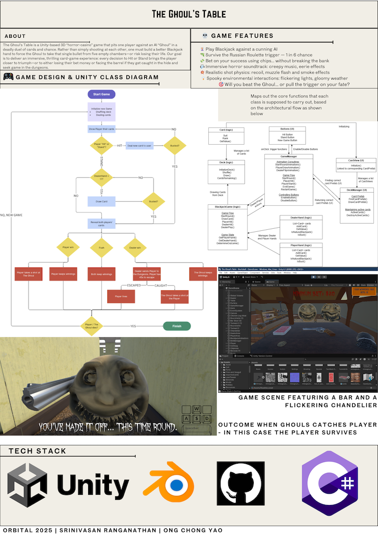Click the Step frame button
This screenshot has width=378, height=535.
pyautogui.click(x=324, y=277)
